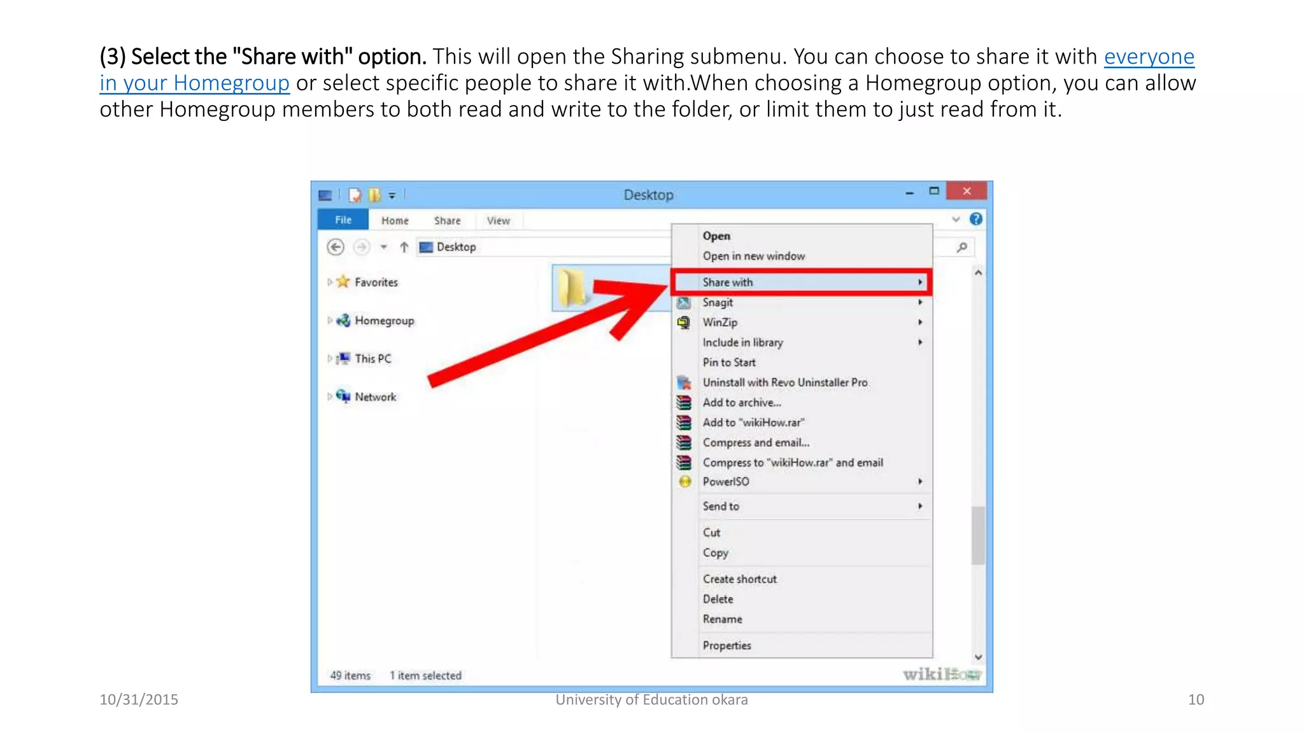Click the vertical scrollbar thumb

point(978,535)
